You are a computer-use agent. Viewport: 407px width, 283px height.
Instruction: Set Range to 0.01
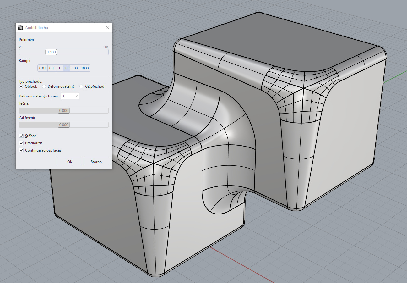click(x=42, y=68)
